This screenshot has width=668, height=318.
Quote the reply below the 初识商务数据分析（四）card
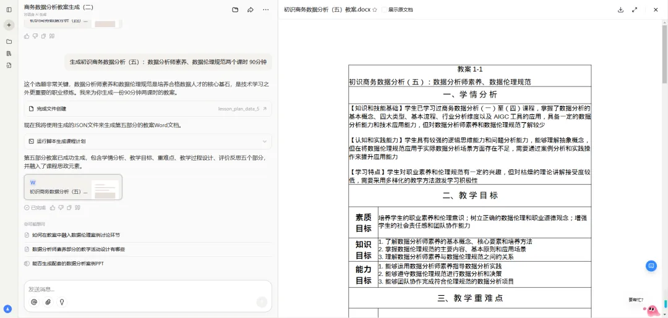click(52, 36)
